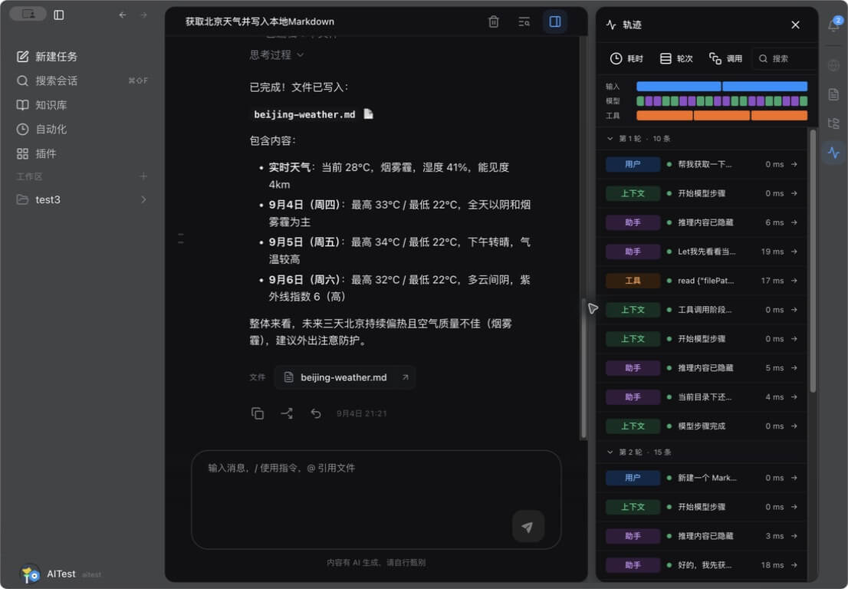The width and height of the screenshot is (848, 589).
Task: Click the document icon in the right rail
Action: pos(833,94)
